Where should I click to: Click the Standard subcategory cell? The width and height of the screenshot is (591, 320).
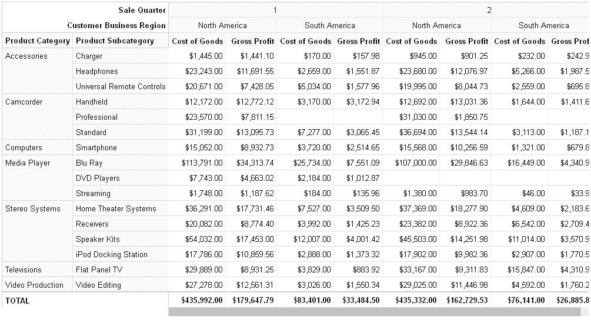tap(120, 133)
